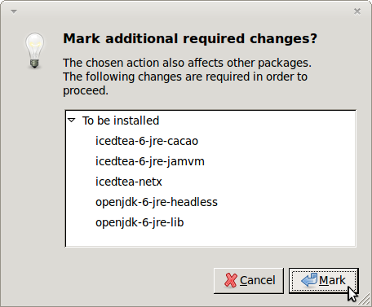Click the red X icon on Cancel

click(231, 280)
